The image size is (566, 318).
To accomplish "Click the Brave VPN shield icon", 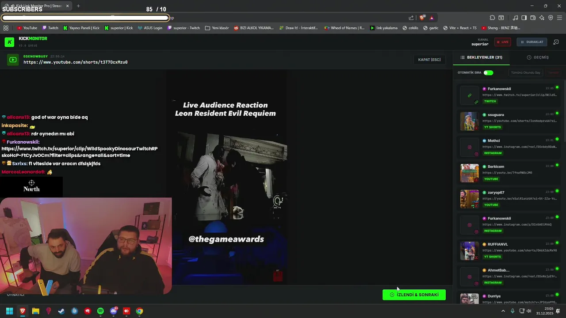I will (551, 18).
